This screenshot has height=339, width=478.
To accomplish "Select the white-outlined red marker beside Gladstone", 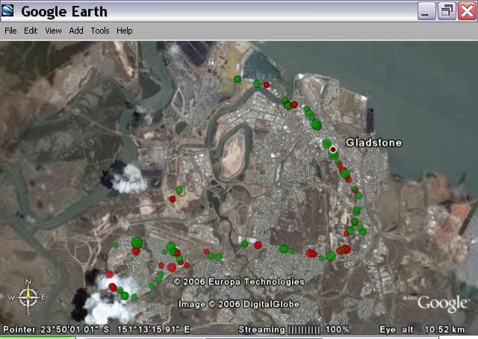I will point(333,149).
